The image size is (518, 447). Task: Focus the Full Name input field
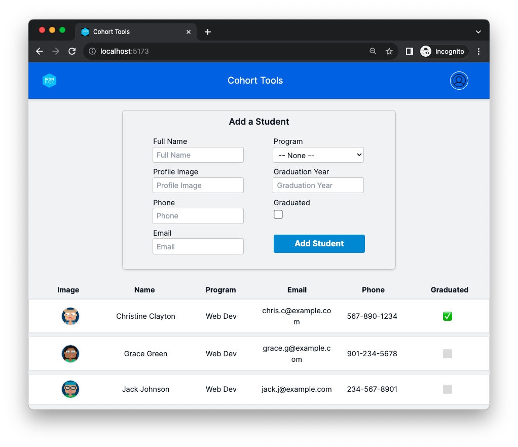(x=198, y=155)
